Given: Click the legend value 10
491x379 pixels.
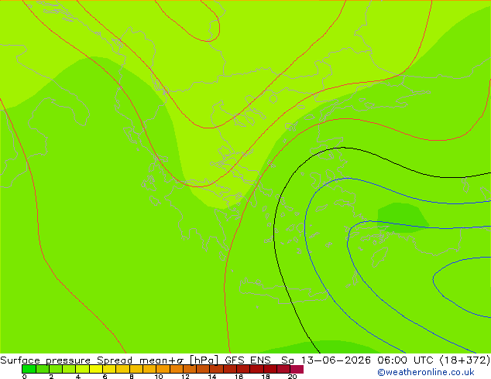Looking at the screenshot, I should click(x=159, y=377).
